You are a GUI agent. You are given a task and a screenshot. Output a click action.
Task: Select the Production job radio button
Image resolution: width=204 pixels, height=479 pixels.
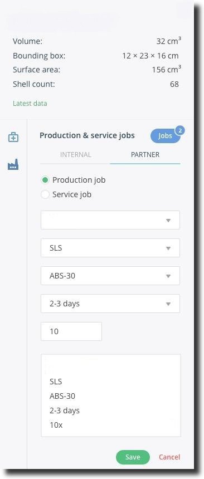pos(45,180)
